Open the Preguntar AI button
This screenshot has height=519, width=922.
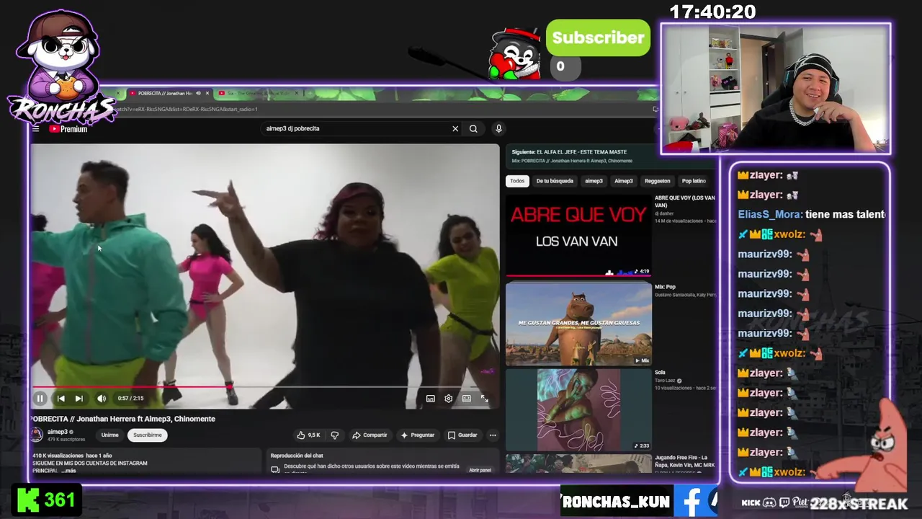pos(418,435)
